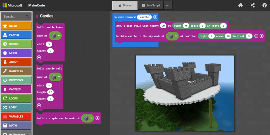
Task: Open the GAMEPLAY toolbox category
Action: click(x=16, y=71)
